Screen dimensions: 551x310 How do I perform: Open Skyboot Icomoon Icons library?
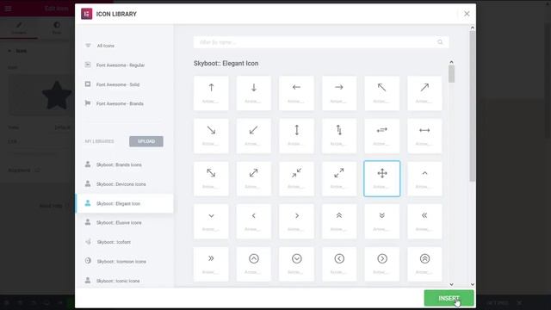point(124,262)
